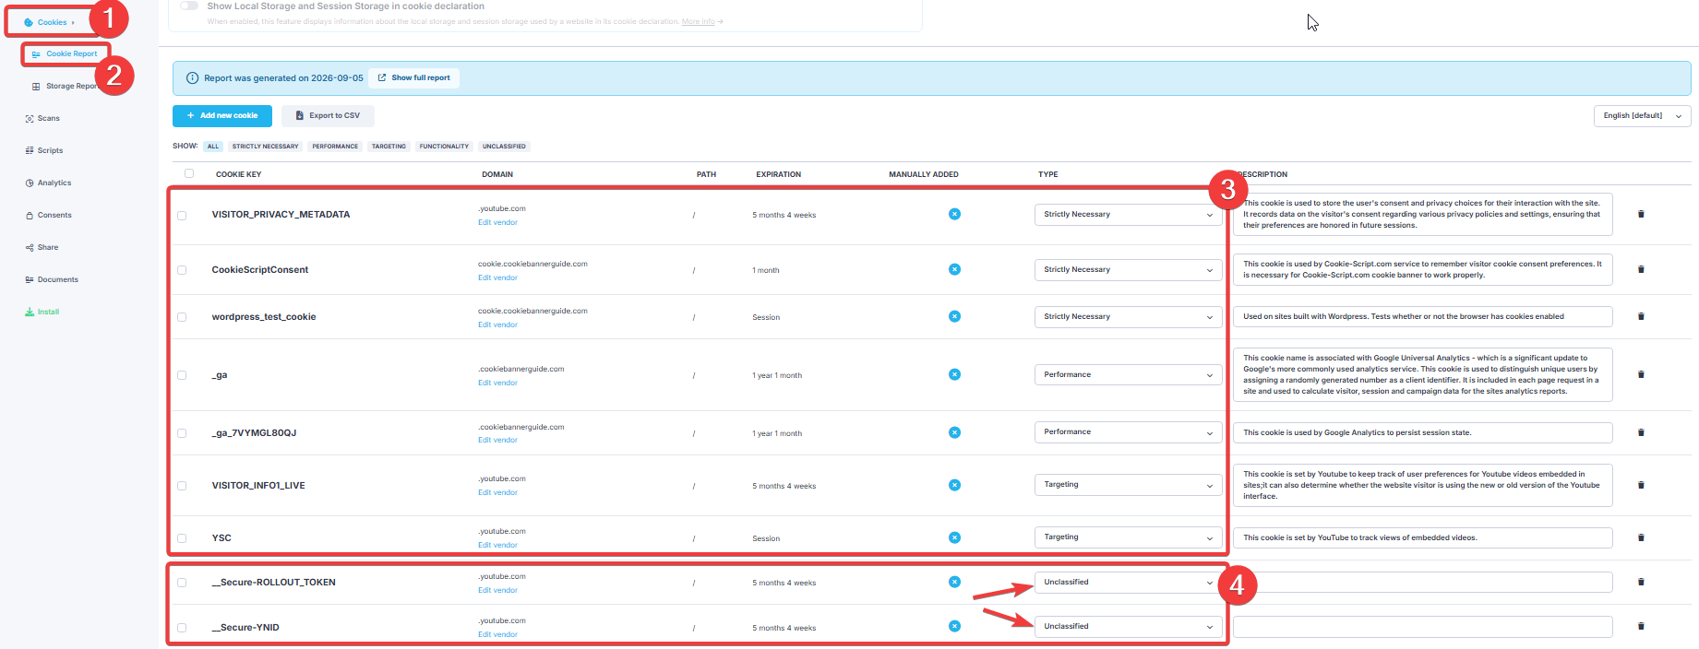Click manually-added X icon for __Secure-YNID
The height and width of the screenshot is (649, 1699).
[x=954, y=626]
